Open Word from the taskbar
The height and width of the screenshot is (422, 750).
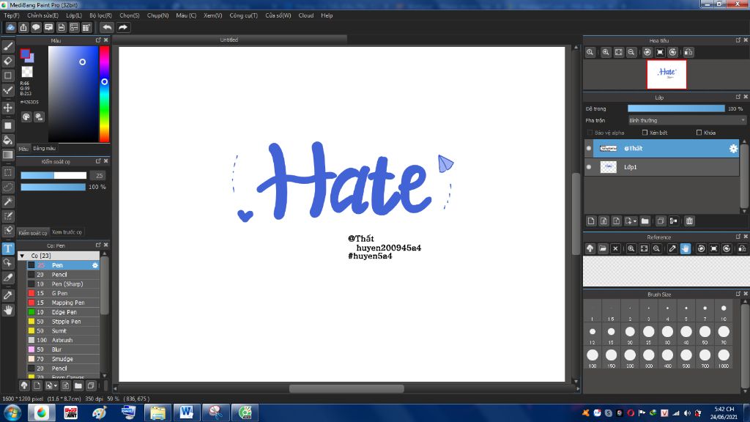tap(187, 412)
